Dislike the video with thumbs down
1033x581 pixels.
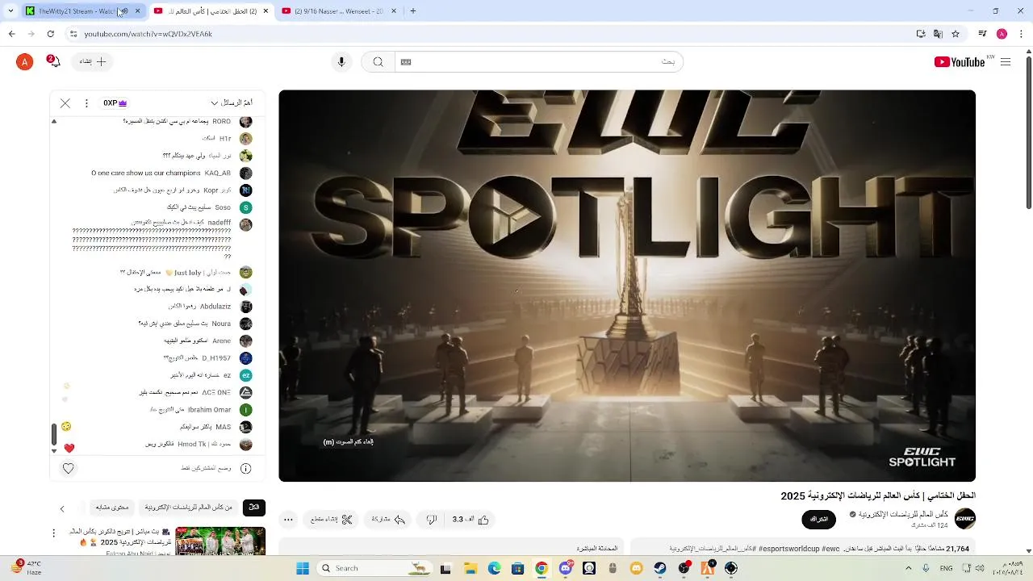point(432,520)
